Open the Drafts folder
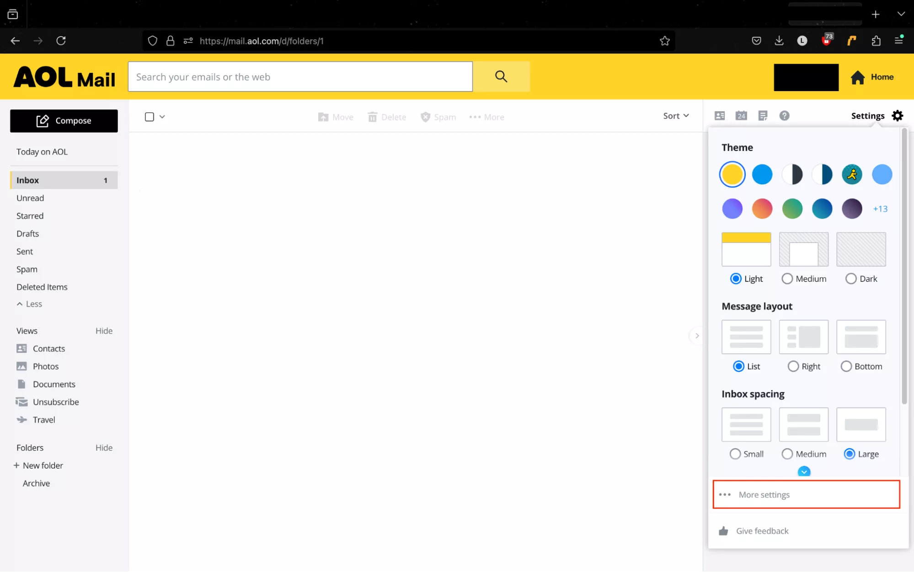 click(27, 233)
